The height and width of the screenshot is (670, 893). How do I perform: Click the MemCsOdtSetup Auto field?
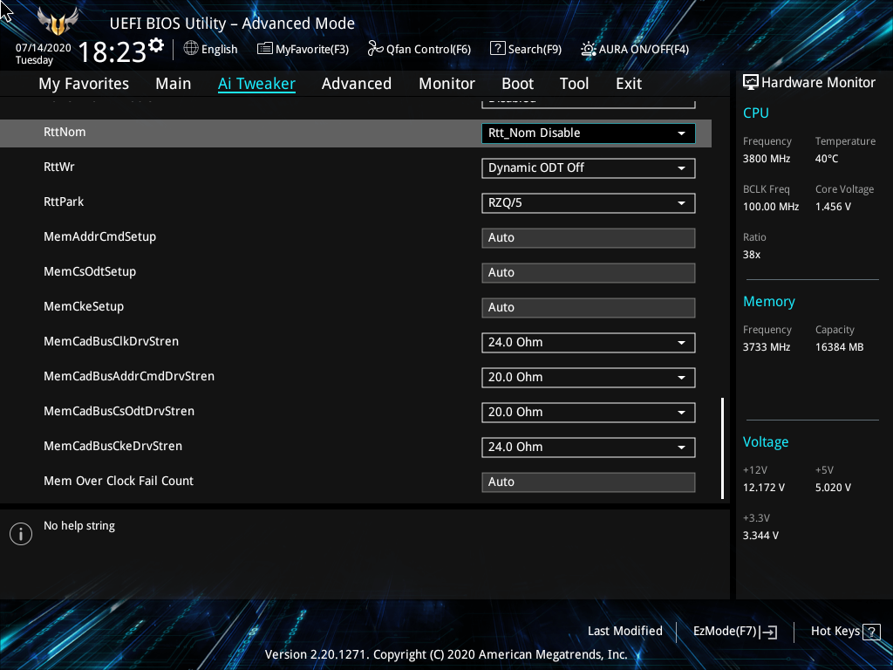point(589,272)
